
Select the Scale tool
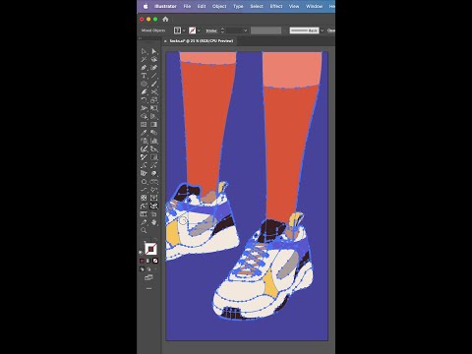point(154,100)
